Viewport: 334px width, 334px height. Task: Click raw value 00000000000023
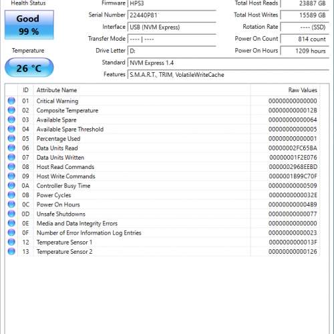pyautogui.click(x=293, y=232)
